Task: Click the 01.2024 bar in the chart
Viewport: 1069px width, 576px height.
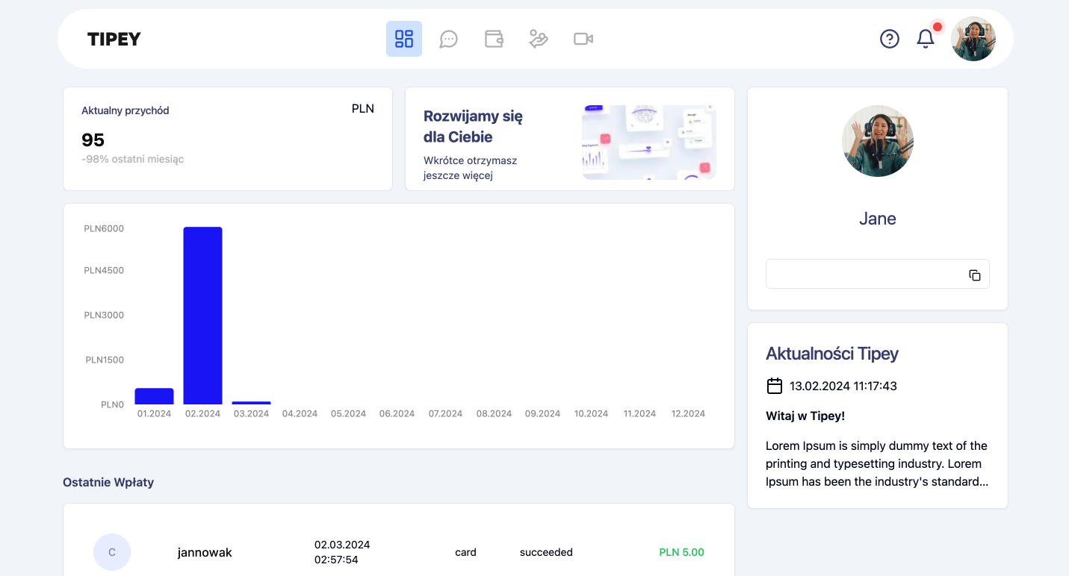Action: tap(154, 396)
